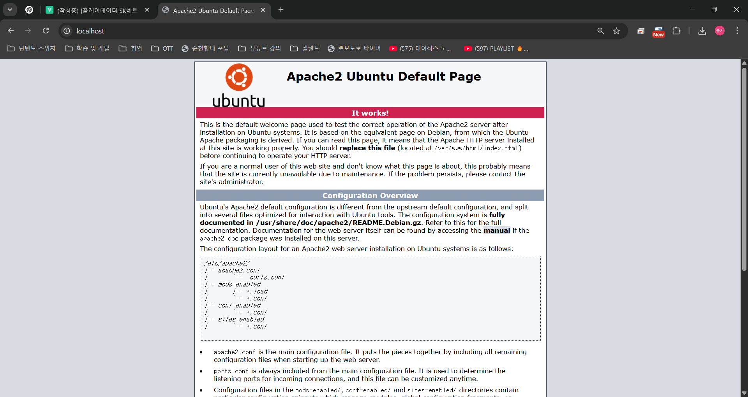
Task: Switch to the pinned ChatGPT-style swirl tab
Action: click(29, 10)
